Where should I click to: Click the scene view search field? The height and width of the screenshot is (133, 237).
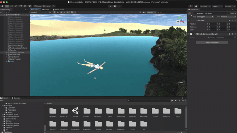tap(172, 12)
